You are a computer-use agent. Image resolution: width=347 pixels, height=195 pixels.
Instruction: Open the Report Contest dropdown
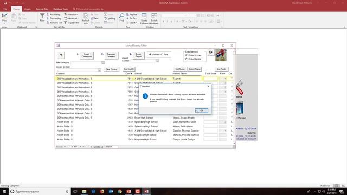[x=157, y=61]
